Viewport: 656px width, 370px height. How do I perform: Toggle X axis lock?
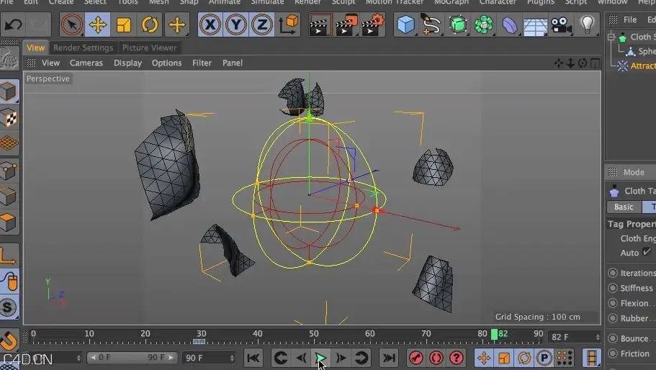point(210,24)
